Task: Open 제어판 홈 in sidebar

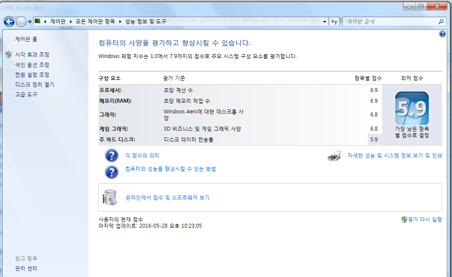Action: pyautogui.click(x=26, y=39)
